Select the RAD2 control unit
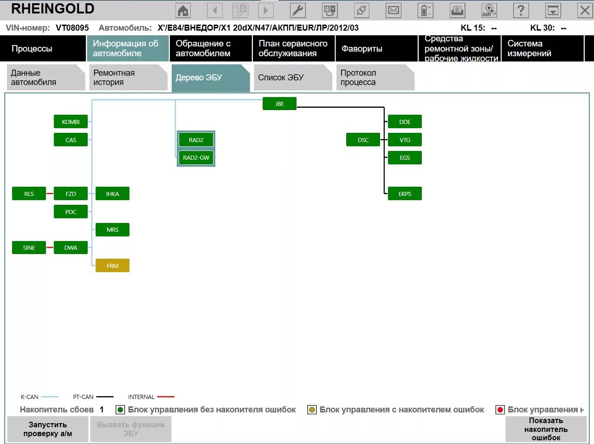This screenshot has width=594, height=444. 196,140
